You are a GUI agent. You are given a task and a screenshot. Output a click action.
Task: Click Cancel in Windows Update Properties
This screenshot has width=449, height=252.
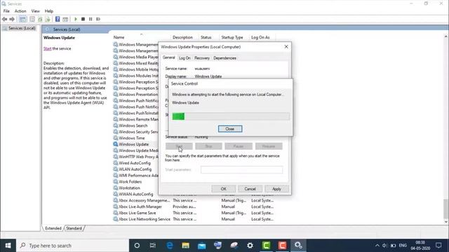(250, 189)
